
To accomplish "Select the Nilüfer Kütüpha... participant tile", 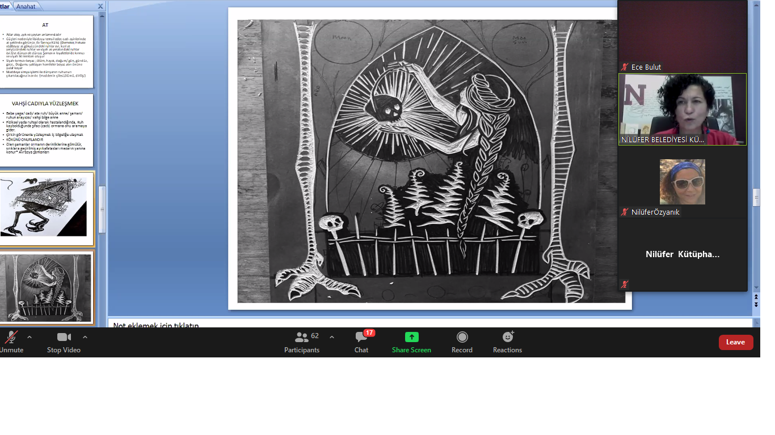I will point(683,254).
